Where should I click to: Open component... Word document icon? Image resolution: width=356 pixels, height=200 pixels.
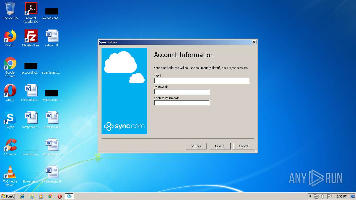31,120
